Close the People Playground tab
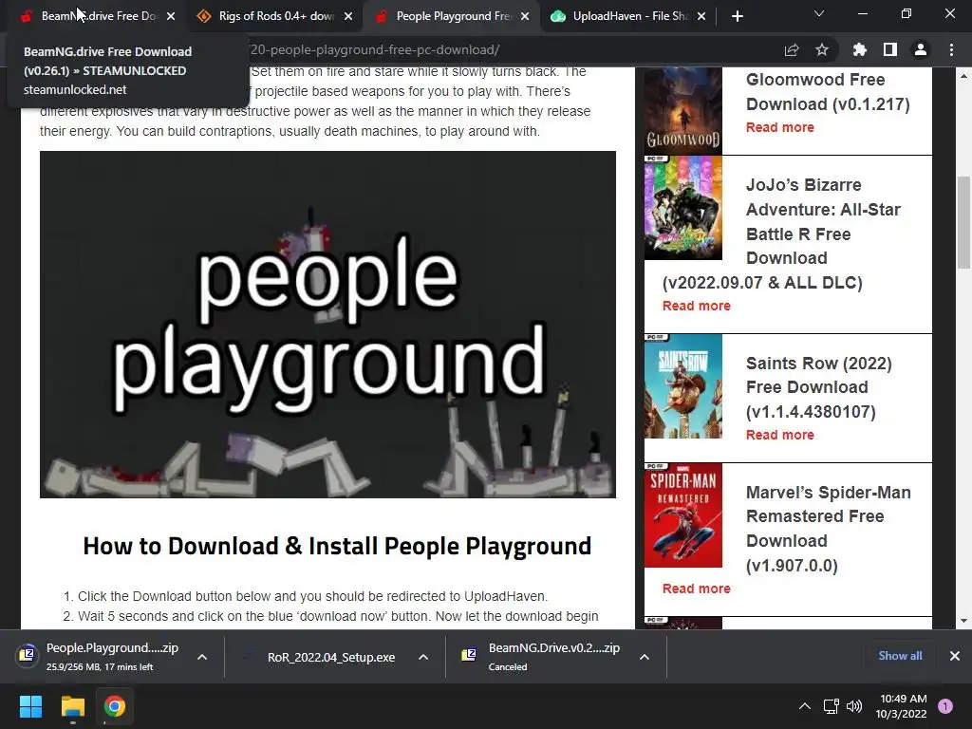Viewport: 972px width, 729px height. tap(525, 16)
